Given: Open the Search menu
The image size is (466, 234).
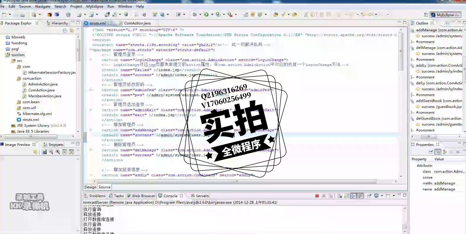Looking at the screenshot, I should [61, 6].
